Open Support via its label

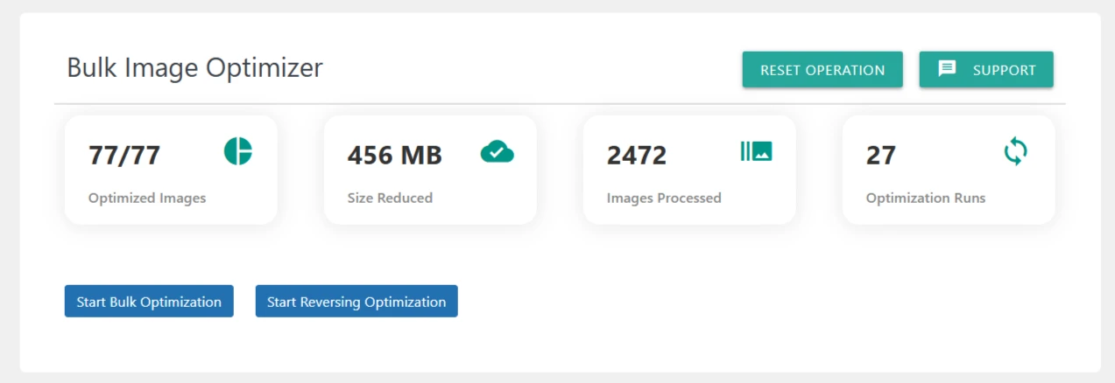click(1004, 70)
